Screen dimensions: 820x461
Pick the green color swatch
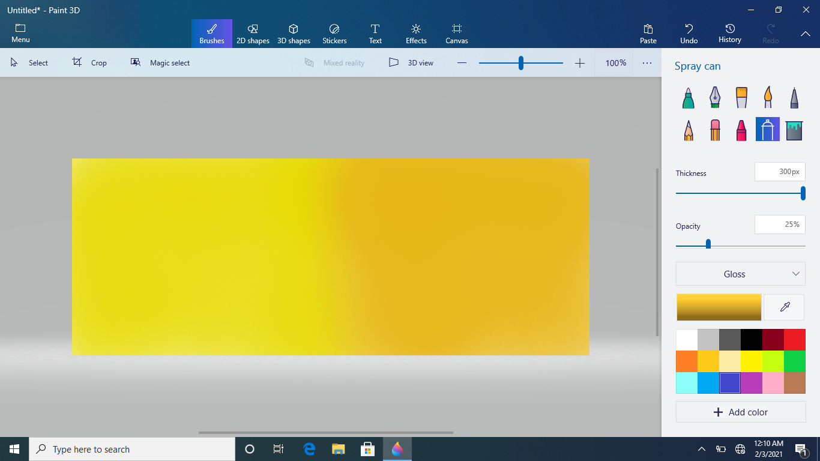(x=794, y=361)
